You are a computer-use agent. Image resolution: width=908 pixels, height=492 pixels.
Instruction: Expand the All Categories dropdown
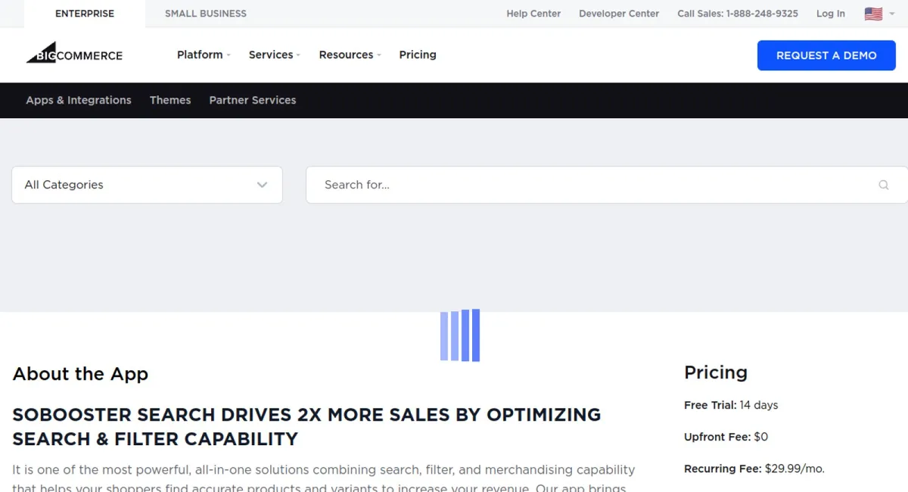pos(147,185)
